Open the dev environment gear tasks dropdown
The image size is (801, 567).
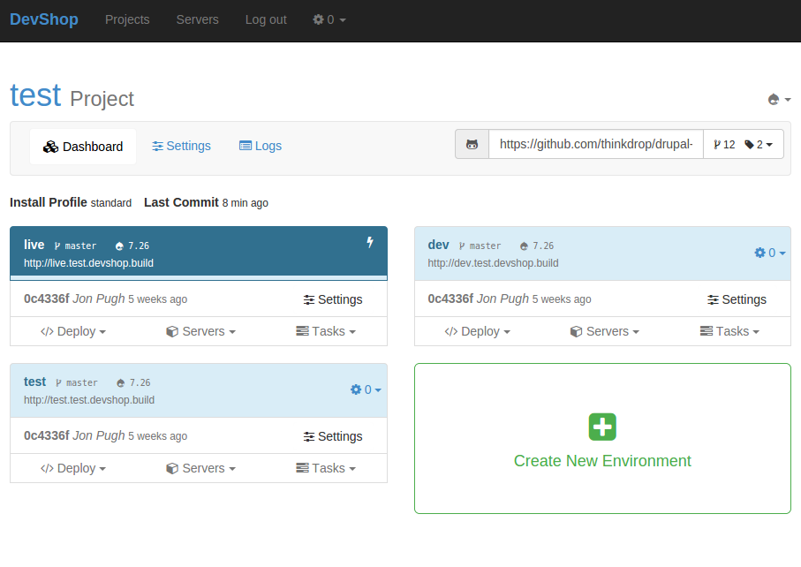pyautogui.click(x=770, y=253)
